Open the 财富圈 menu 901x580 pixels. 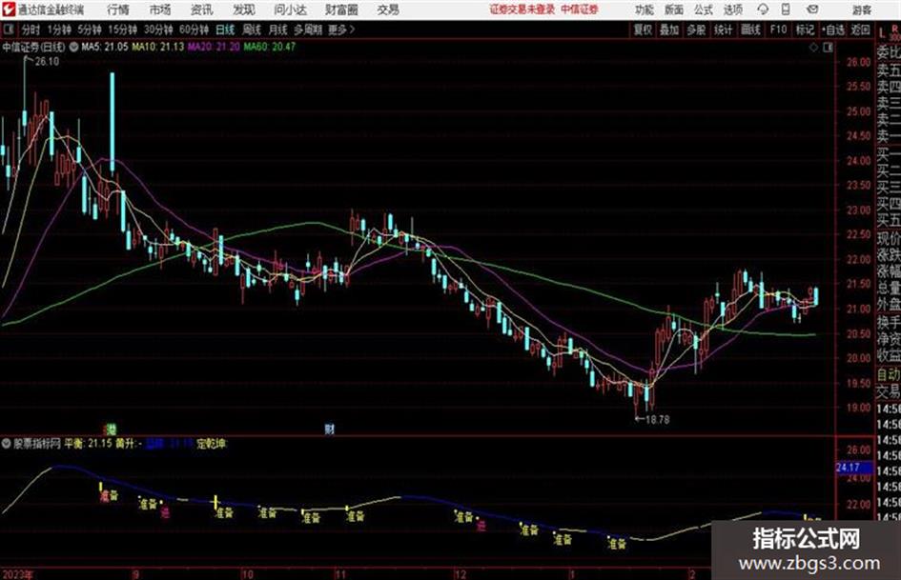click(342, 10)
